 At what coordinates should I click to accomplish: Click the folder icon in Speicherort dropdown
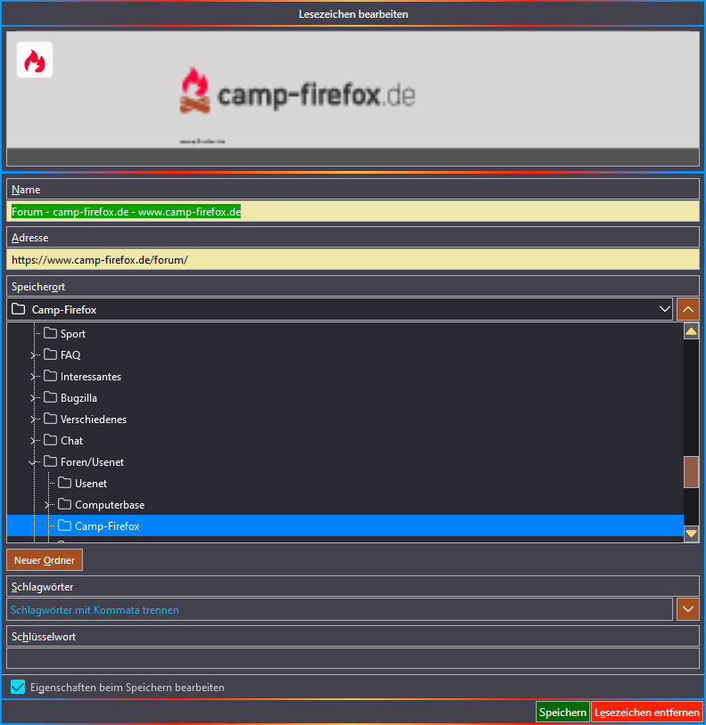pyautogui.click(x=19, y=309)
